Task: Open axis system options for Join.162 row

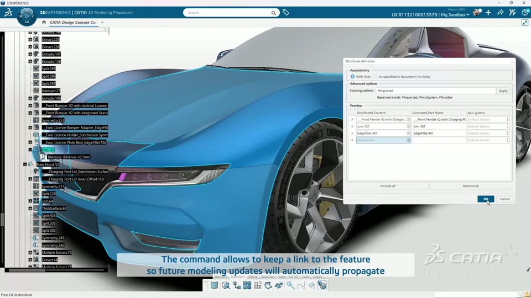Action: tap(507, 126)
